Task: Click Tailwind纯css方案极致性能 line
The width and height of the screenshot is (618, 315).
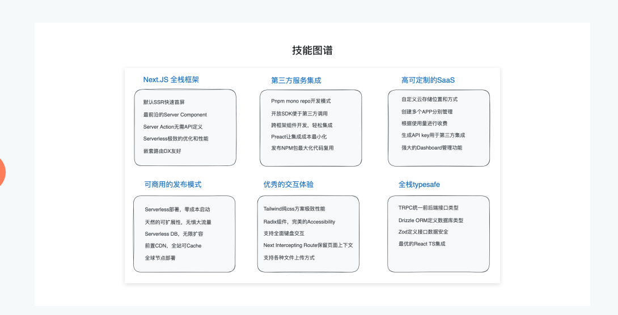Action: pyautogui.click(x=294, y=209)
